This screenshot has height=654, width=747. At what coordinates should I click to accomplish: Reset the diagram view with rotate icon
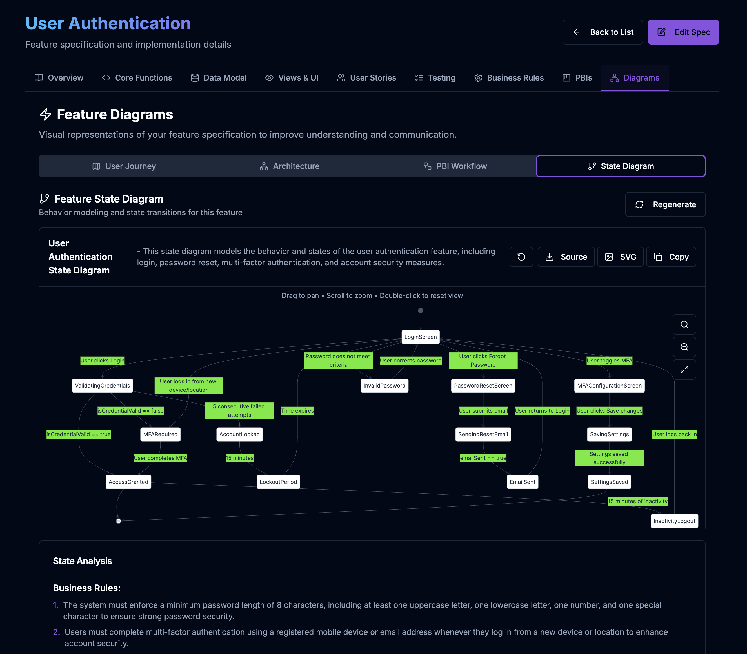(x=521, y=257)
